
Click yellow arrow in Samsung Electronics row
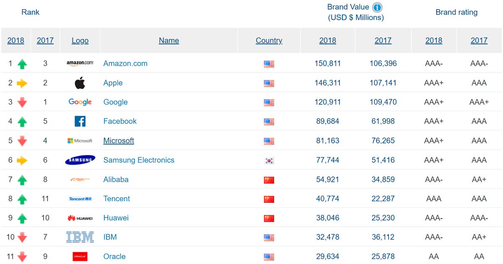[x=22, y=160]
